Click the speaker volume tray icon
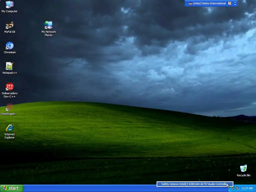Screen dimensions: 256x192 [x=237, y=188]
